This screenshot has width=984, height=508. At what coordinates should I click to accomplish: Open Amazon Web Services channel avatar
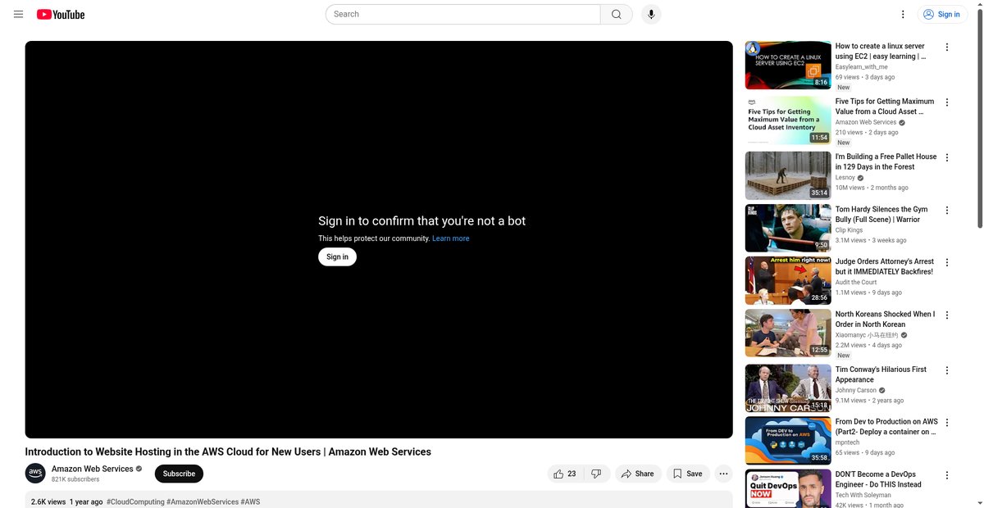click(x=35, y=474)
